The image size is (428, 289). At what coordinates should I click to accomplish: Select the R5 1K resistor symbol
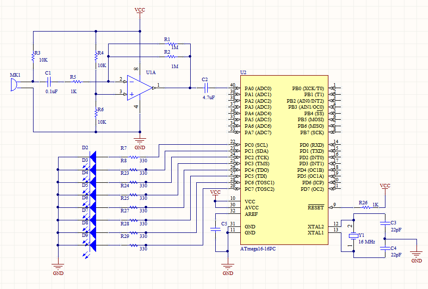coord(77,82)
